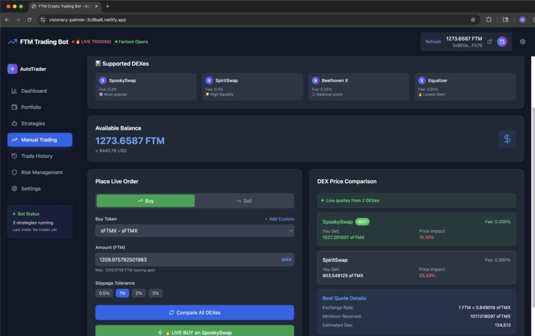Image resolution: width=535 pixels, height=336 pixels.
Task: Open Settings in the sidebar
Action: coord(40,189)
